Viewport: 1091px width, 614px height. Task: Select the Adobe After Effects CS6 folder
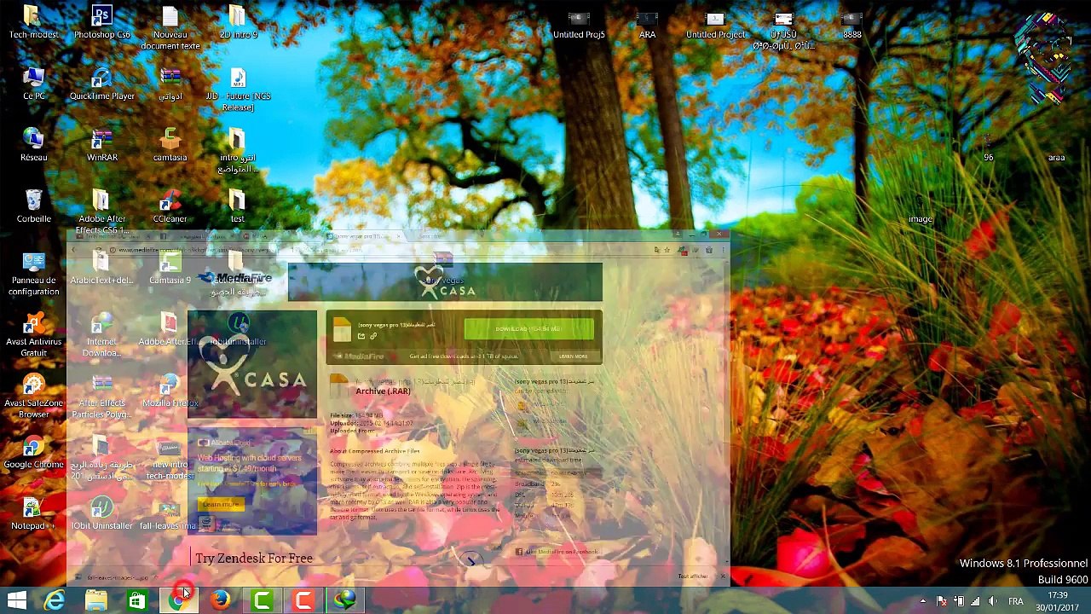tap(101, 212)
